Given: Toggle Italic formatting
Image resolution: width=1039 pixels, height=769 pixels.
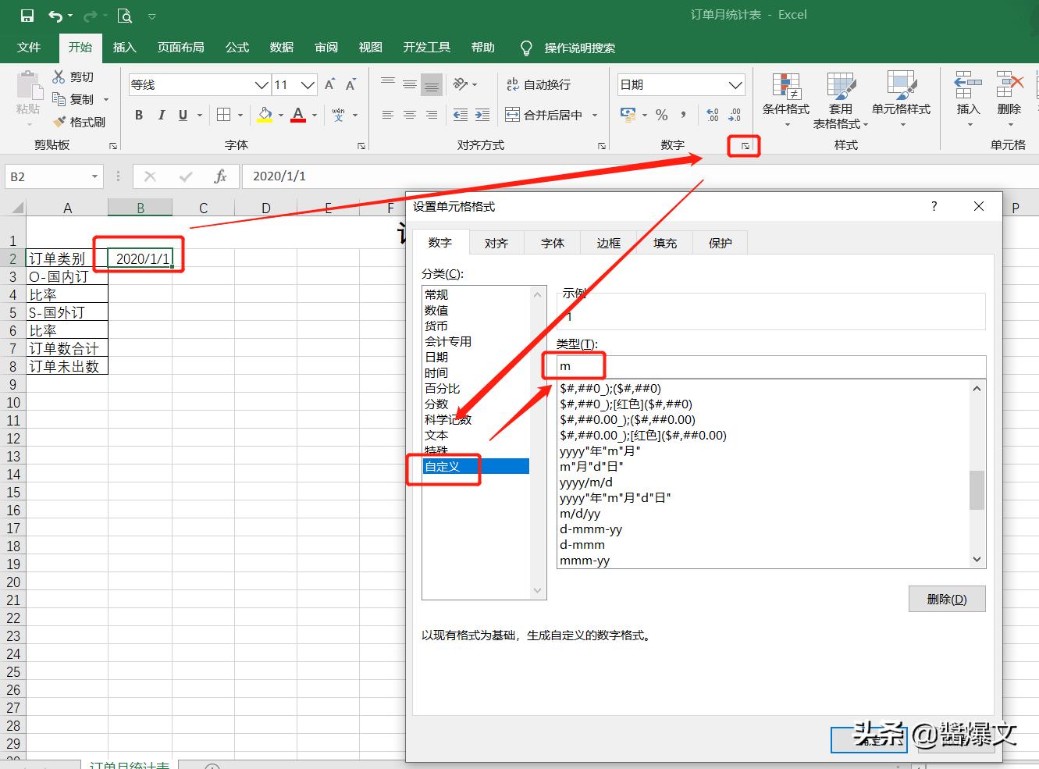Looking at the screenshot, I should coord(162,115).
